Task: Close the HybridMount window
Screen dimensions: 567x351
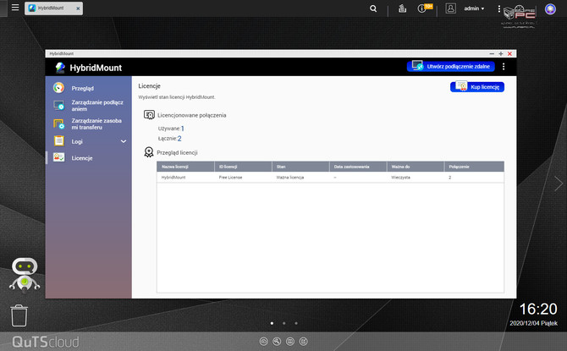Action: coord(509,53)
